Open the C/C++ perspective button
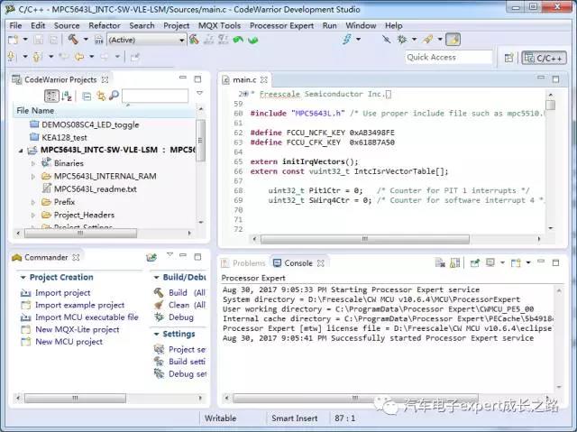The width and height of the screenshot is (577, 432). [x=545, y=58]
